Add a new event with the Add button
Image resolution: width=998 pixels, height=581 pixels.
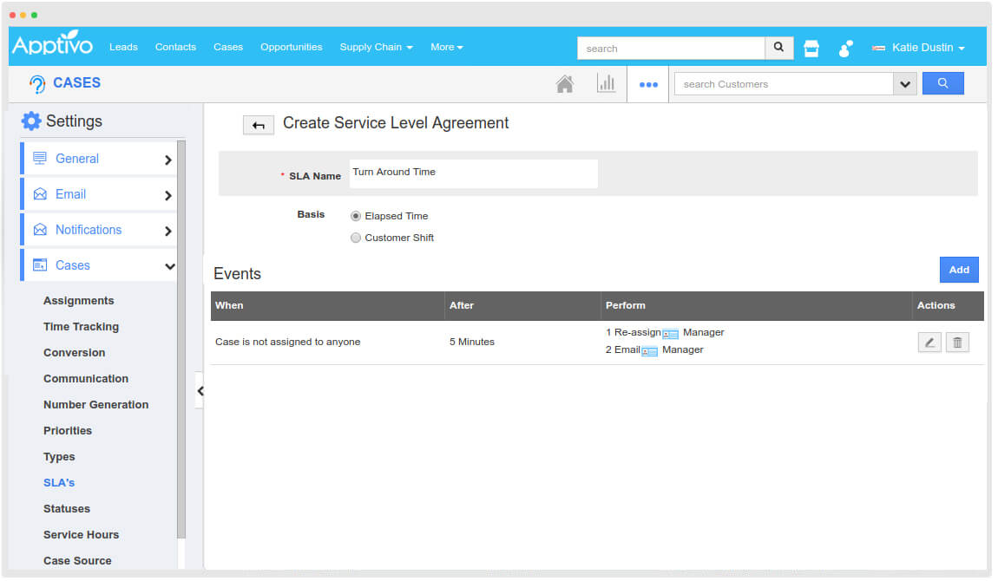[x=958, y=269]
